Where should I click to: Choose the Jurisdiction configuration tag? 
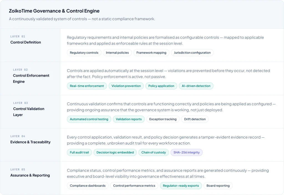tap(192, 53)
